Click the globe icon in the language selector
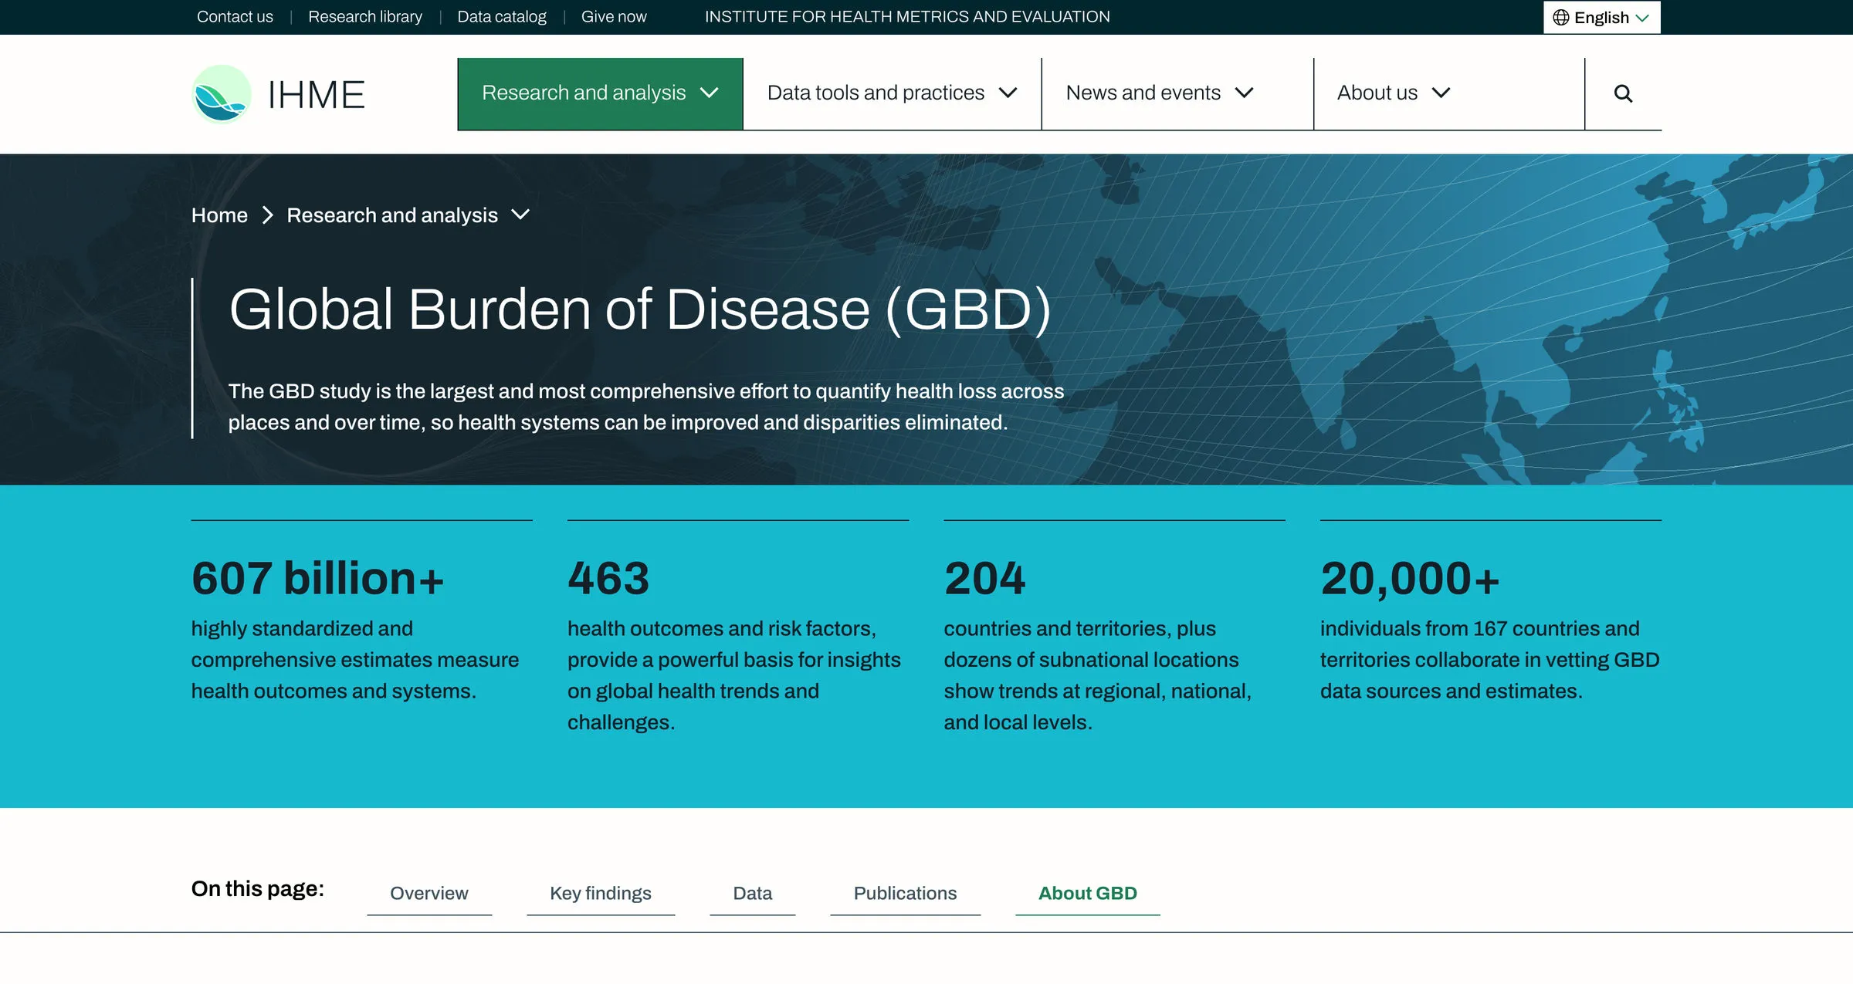The image size is (1853, 984). coord(1561,17)
